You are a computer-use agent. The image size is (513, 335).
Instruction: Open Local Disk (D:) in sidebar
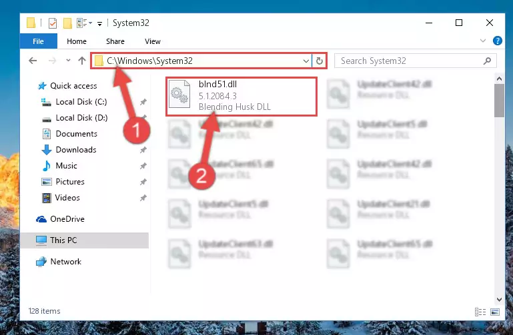pyautogui.click(x=81, y=118)
